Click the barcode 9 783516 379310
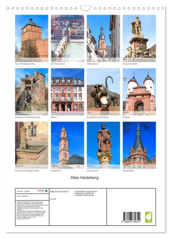The image size is (171, 238). tap(131, 217)
